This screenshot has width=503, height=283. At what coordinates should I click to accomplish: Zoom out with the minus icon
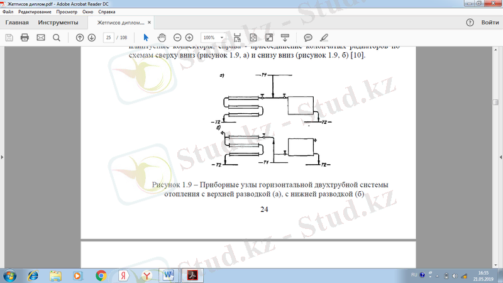point(177,38)
